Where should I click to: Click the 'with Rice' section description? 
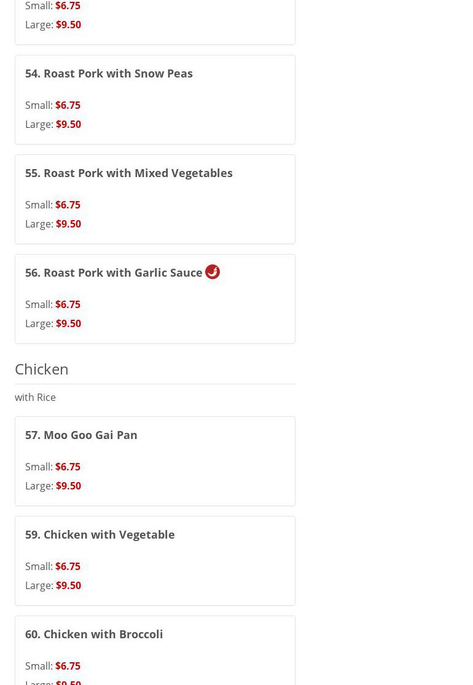35,397
